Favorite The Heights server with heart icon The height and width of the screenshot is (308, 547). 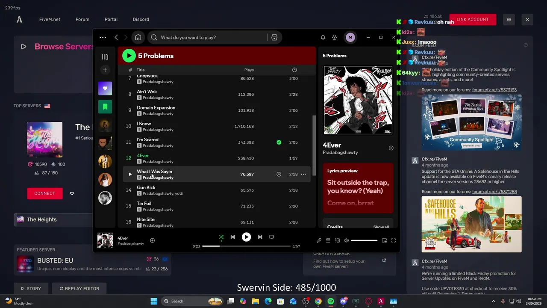click(72, 193)
